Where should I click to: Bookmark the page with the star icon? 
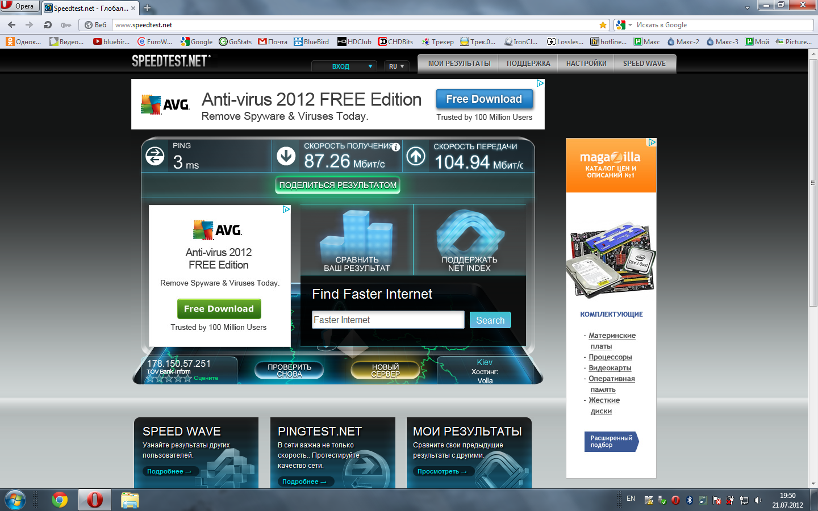point(603,25)
